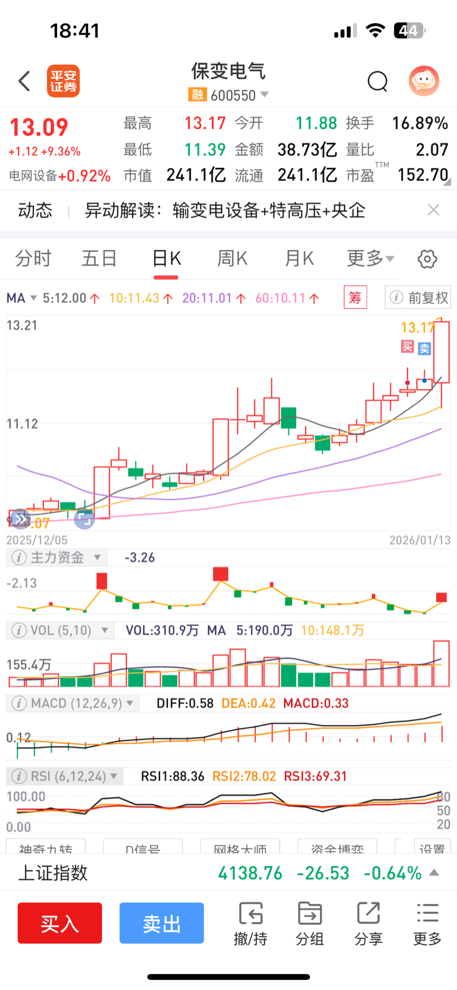Tap the battery status icon

pos(410,30)
